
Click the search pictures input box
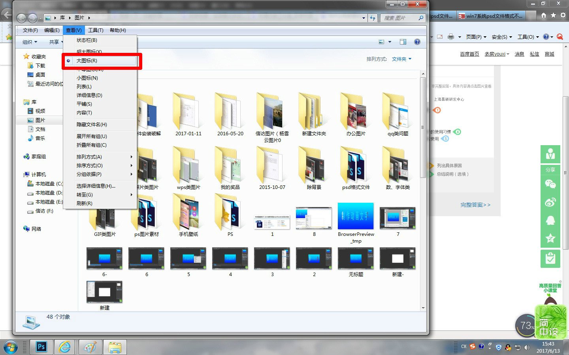pos(399,18)
